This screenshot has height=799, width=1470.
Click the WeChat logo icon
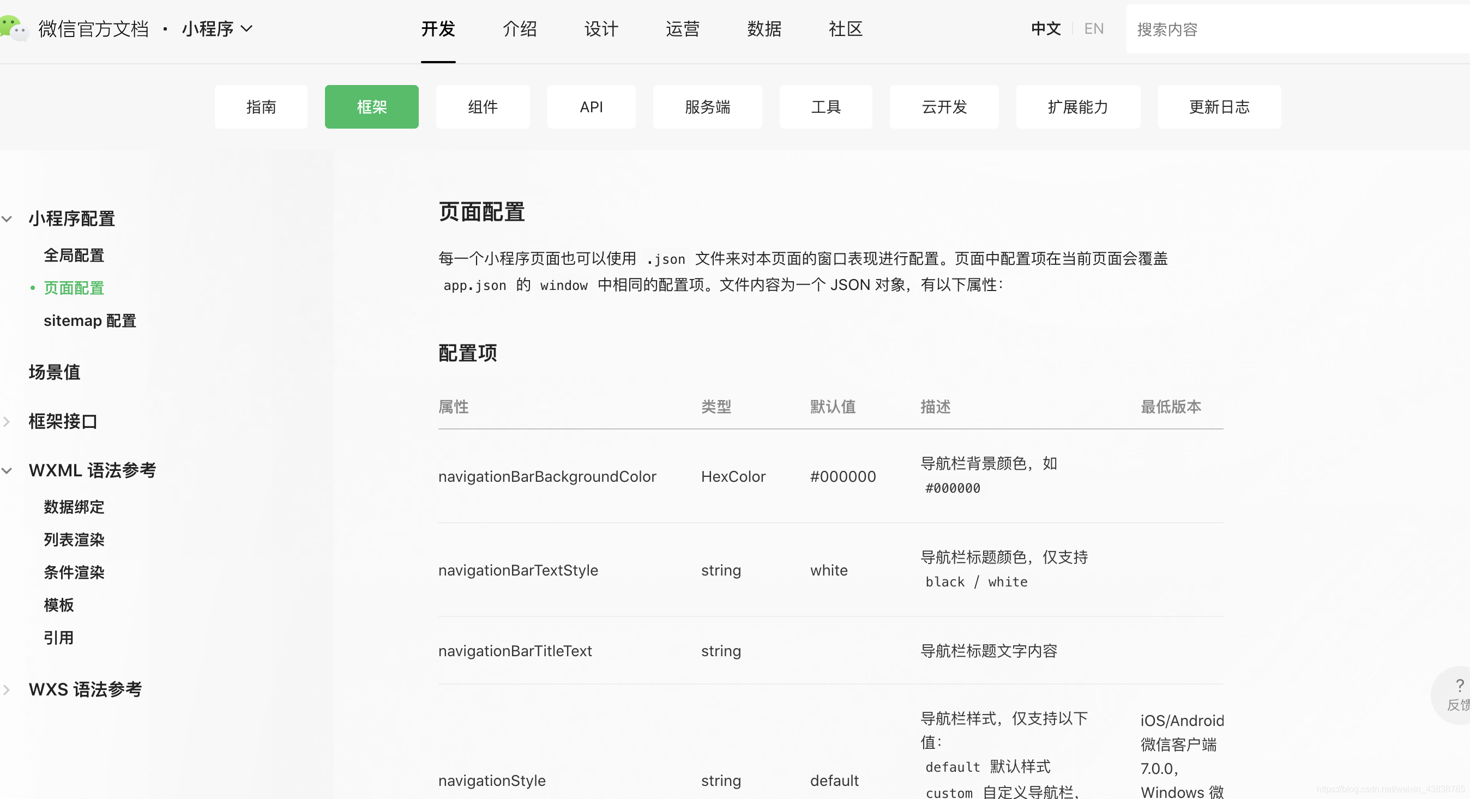(x=14, y=28)
